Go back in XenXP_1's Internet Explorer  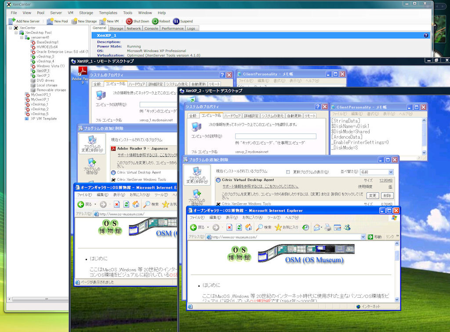coord(81,204)
